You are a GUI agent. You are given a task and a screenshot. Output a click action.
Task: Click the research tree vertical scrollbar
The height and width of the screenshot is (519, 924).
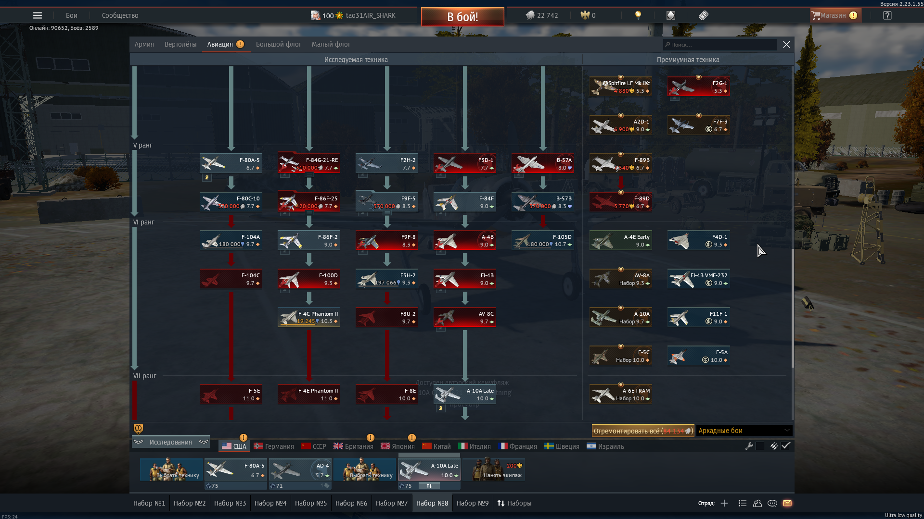[x=792, y=308]
